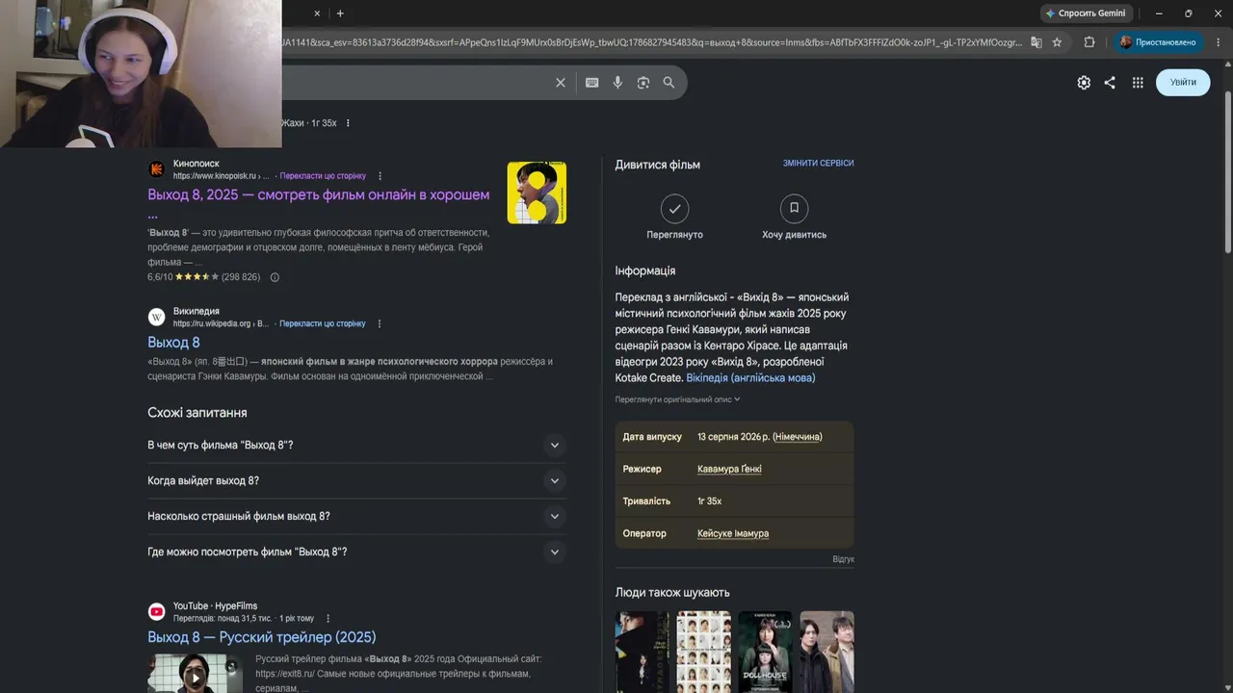The height and width of the screenshot is (693, 1233).
Task: Play the YouTube trailer video thumbnail
Action: point(195,674)
